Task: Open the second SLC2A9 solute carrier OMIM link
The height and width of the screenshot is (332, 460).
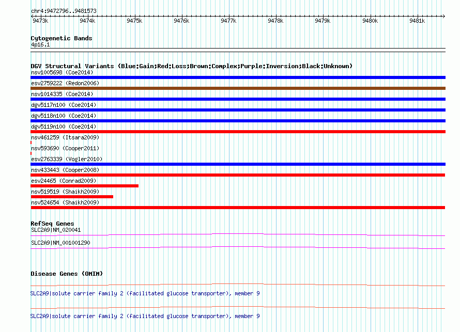Action: tap(145, 316)
